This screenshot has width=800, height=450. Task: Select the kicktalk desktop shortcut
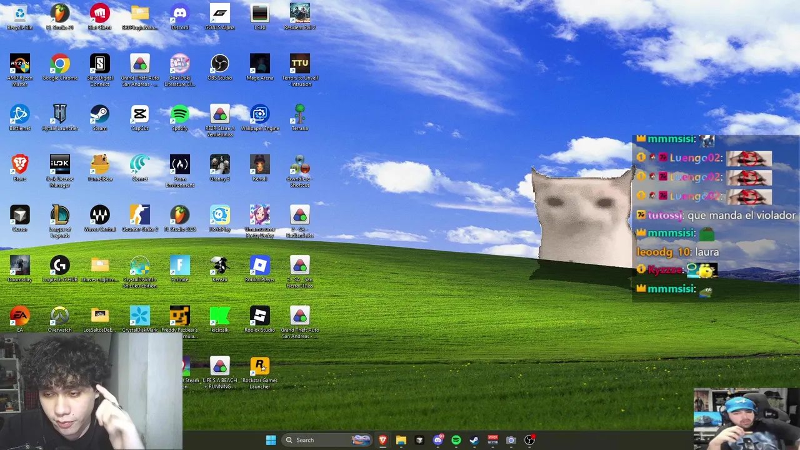point(220,320)
